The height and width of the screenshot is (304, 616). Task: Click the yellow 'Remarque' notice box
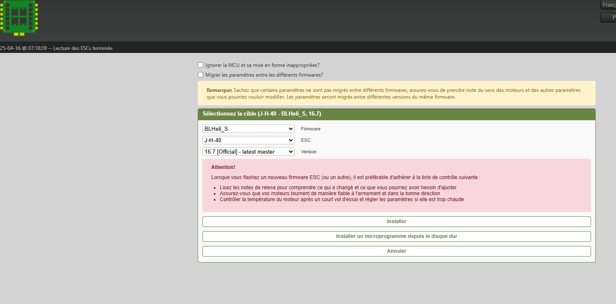tap(396, 93)
